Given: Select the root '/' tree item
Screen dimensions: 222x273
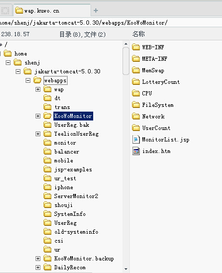Looking at the screenshot, I should click(x=6, y=45).
